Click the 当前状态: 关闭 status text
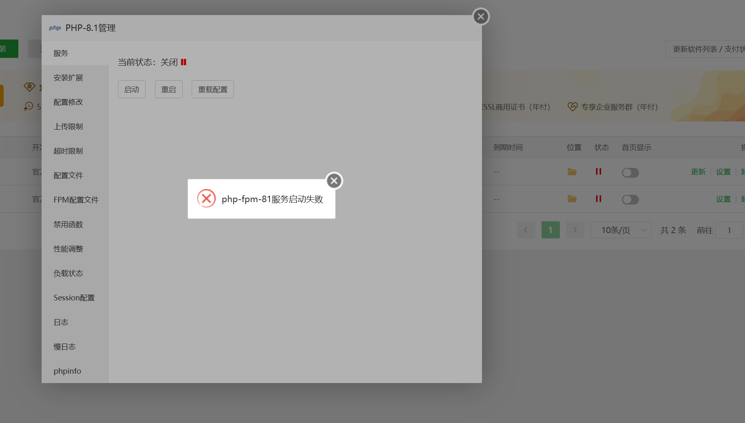 (x=148, y=62)
